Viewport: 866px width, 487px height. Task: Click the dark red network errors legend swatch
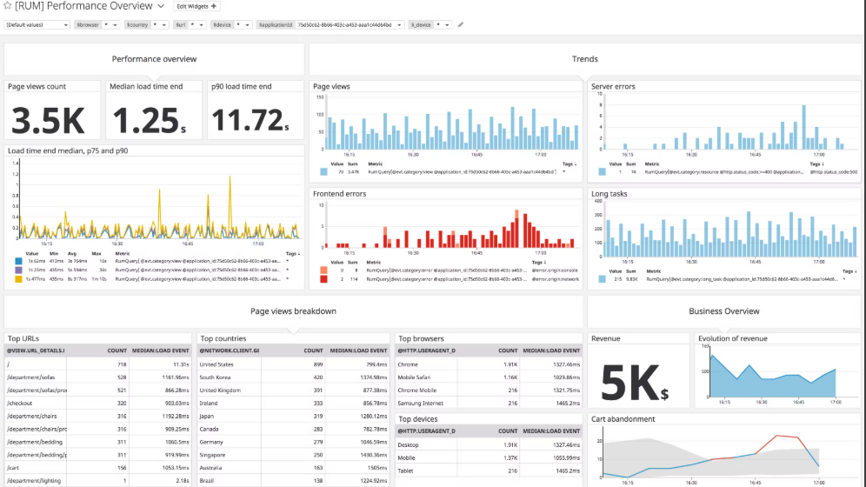click(323, 278)
